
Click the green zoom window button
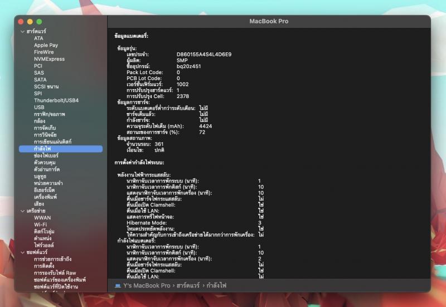pos(39,22)
